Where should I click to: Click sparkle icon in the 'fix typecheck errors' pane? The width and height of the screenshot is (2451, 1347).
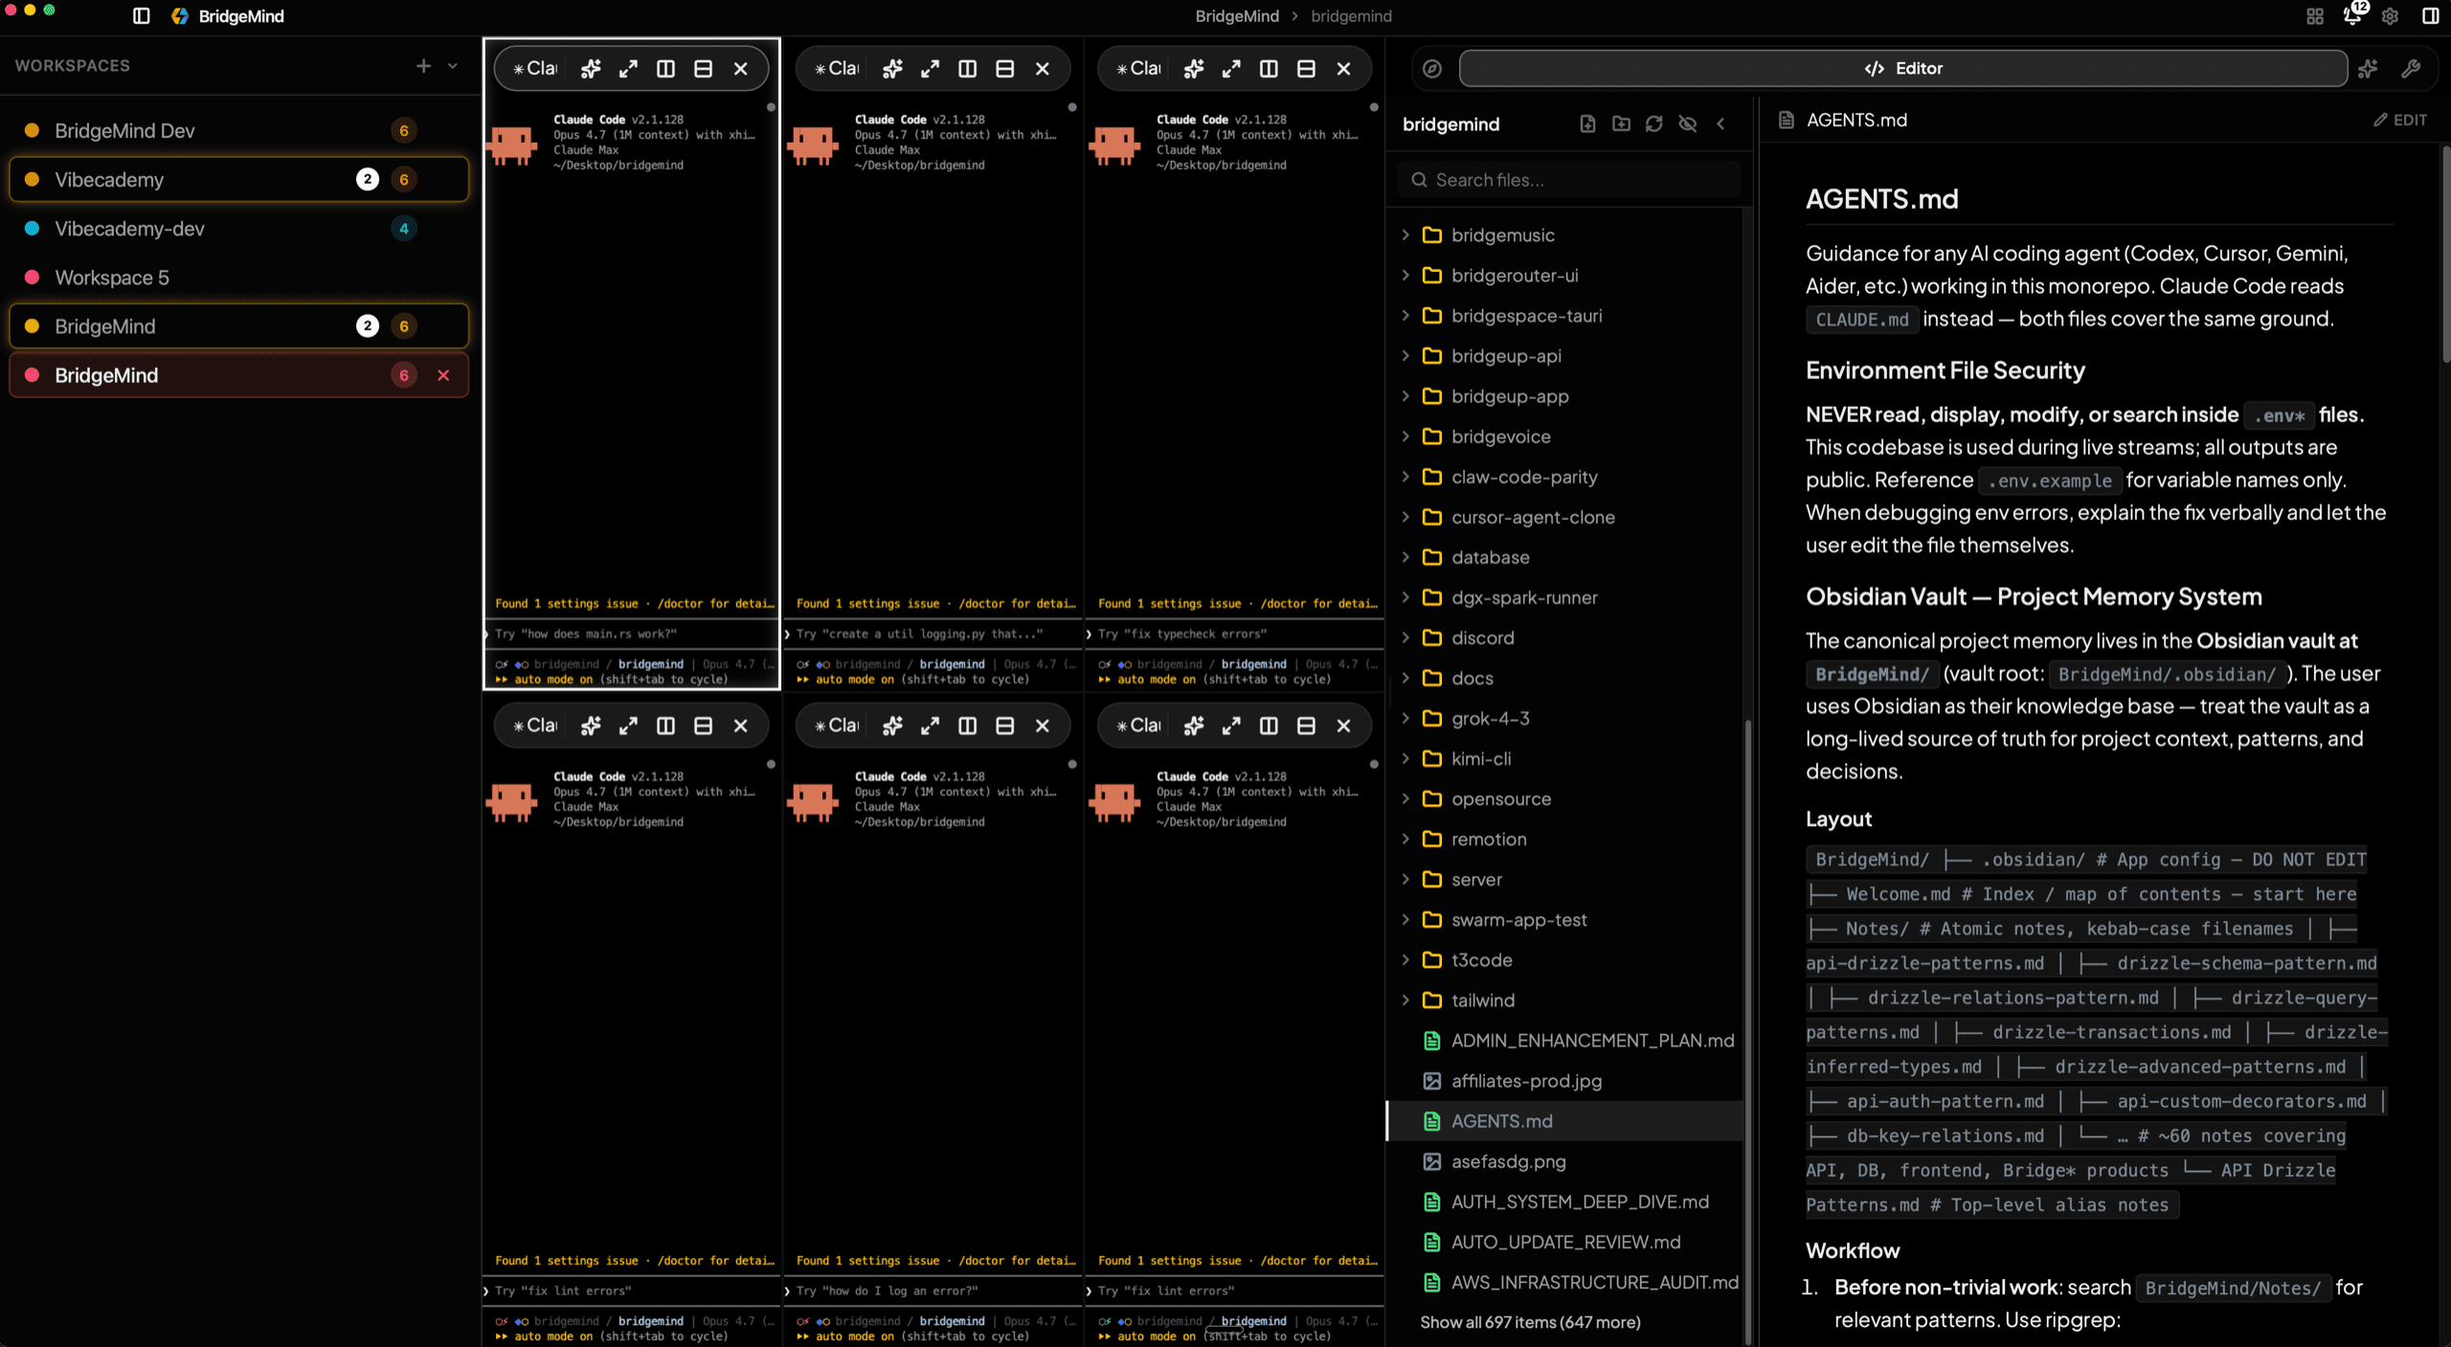click(x=1194, y=69)
